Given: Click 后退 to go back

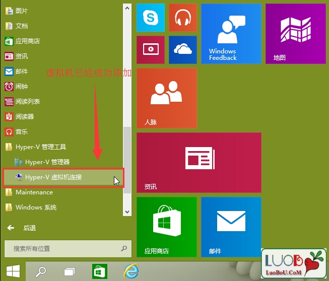Looking at the screenshot, I should point(21,228).
